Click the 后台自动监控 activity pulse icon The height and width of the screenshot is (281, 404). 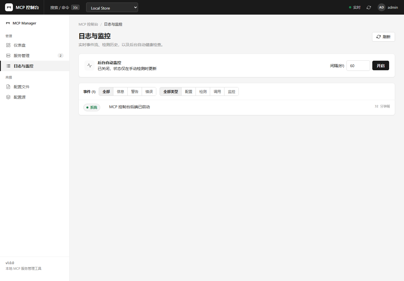89,65
